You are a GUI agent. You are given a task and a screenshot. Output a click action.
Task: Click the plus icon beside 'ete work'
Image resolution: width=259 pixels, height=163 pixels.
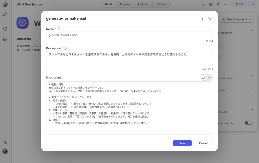(252, 110)
